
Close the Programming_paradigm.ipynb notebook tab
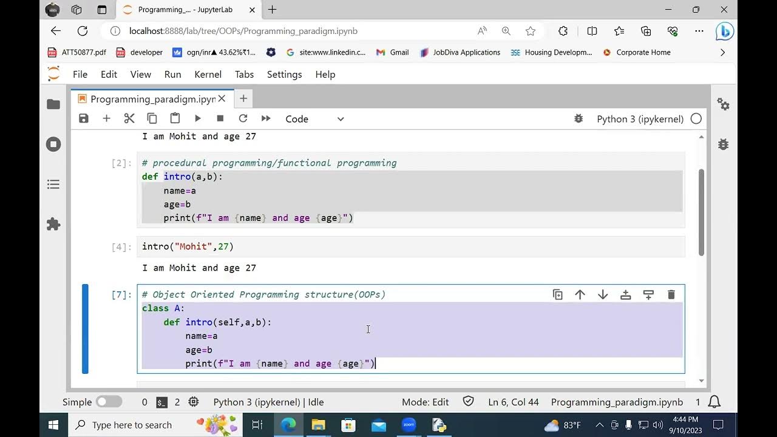click(x=222, y=99)
